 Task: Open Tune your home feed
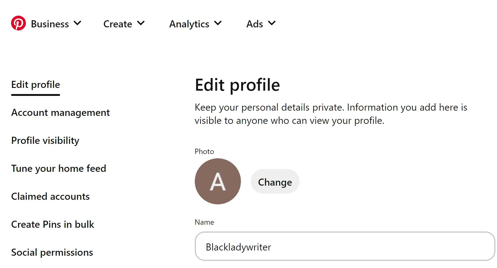(59, 168)
